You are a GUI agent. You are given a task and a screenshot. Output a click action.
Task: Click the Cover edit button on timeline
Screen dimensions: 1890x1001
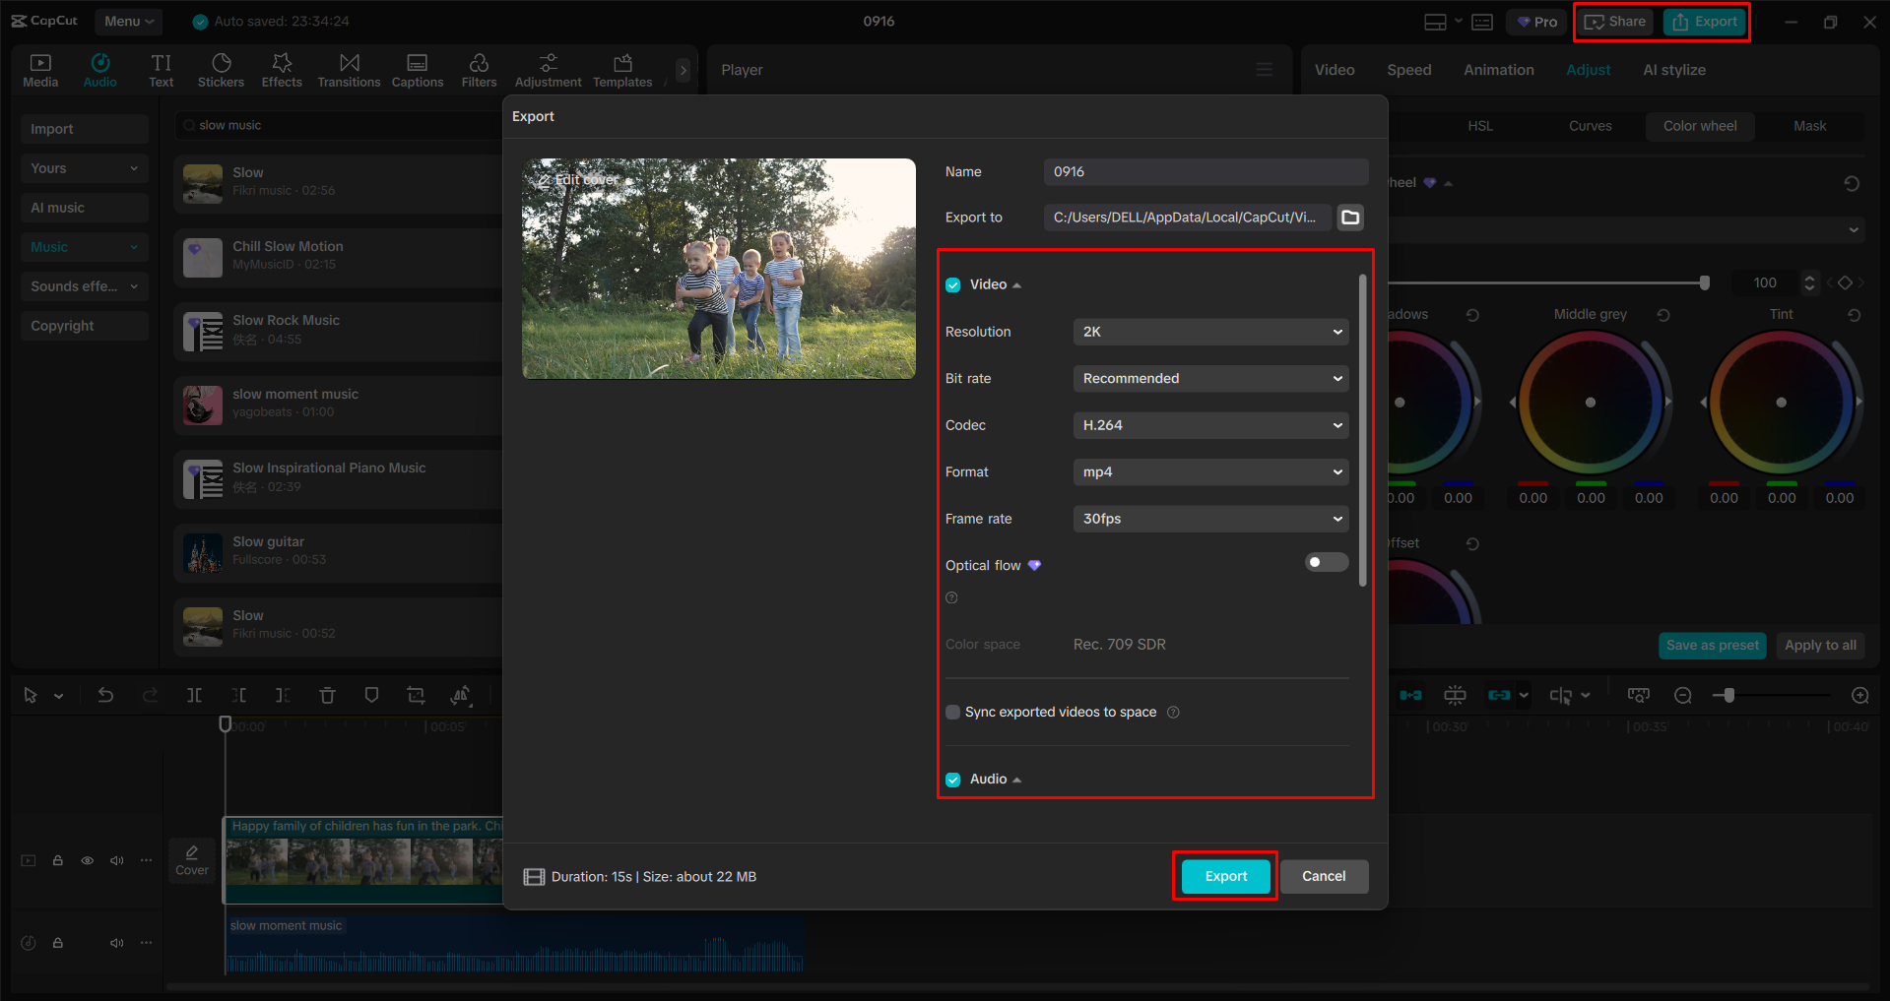click(x=192, y=859)
